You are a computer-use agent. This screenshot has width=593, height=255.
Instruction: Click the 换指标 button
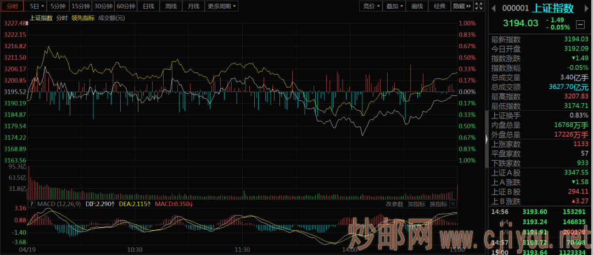(x=438, y=204)
